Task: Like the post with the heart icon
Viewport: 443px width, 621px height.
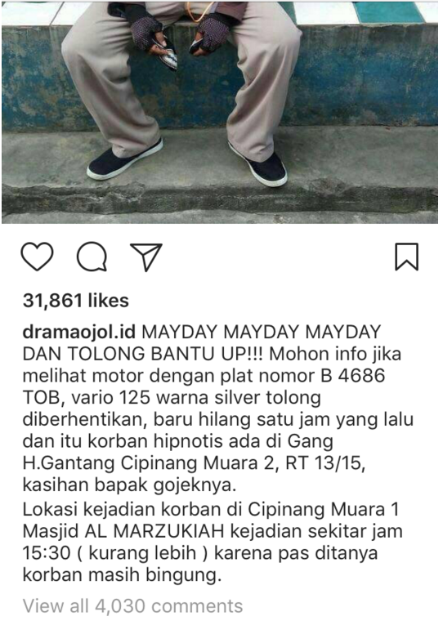Action: click(x=37, y=257)
